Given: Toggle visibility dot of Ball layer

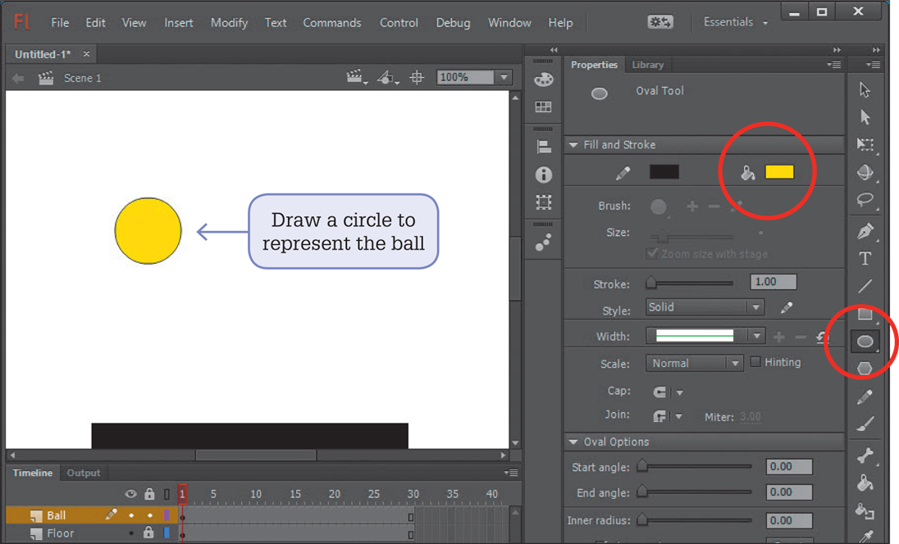Looking at the screenshot, I should tap(131, 515).
